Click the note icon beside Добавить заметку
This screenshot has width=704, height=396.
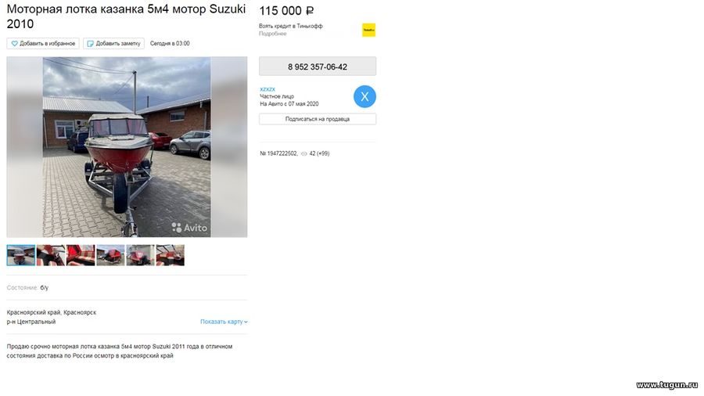90,44
